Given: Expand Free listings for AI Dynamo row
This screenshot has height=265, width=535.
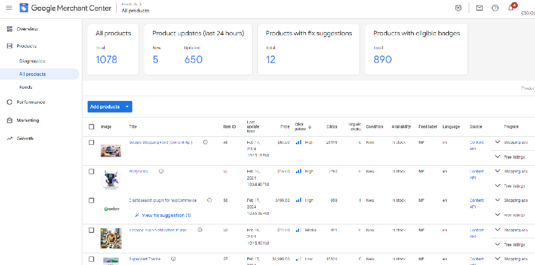Looking at the screenshot, I should pos(497,185).
